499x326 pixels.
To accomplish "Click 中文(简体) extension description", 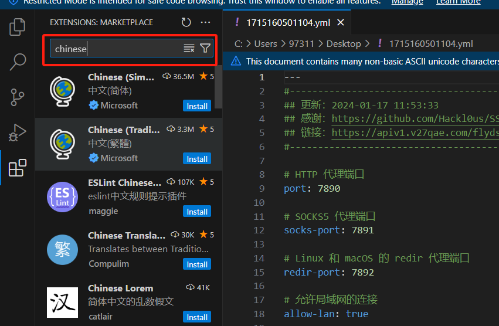I will pos(110,91).
